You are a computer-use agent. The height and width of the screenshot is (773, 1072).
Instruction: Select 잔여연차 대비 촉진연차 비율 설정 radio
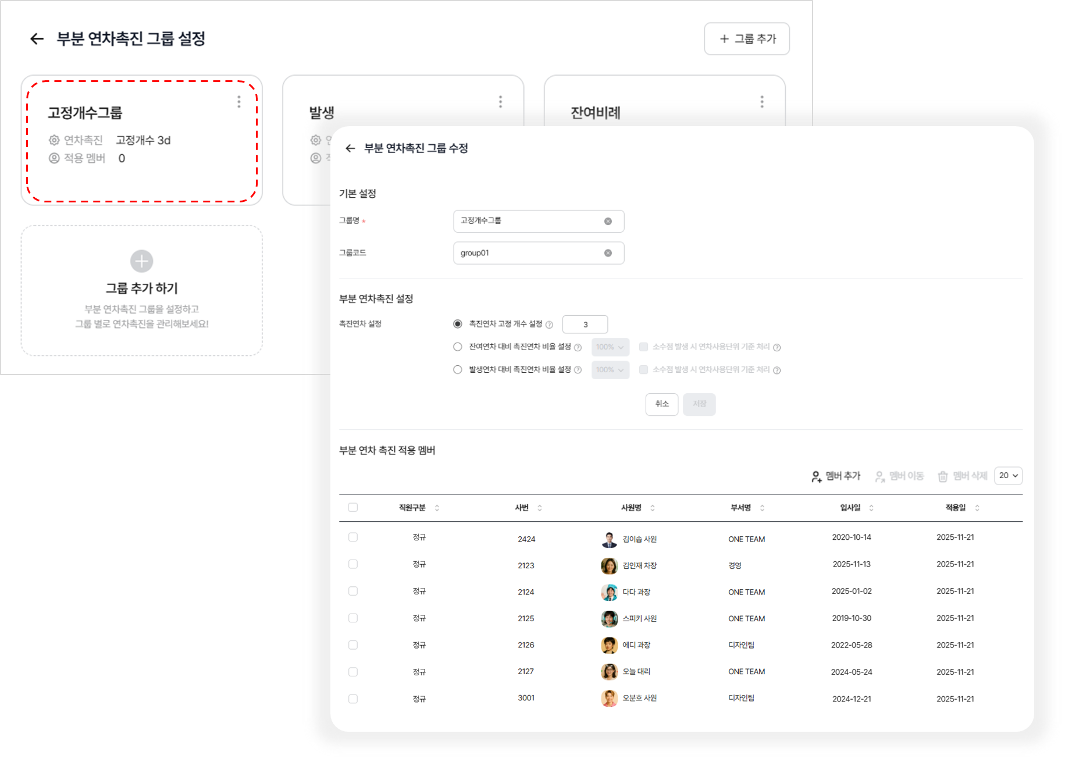458,347
